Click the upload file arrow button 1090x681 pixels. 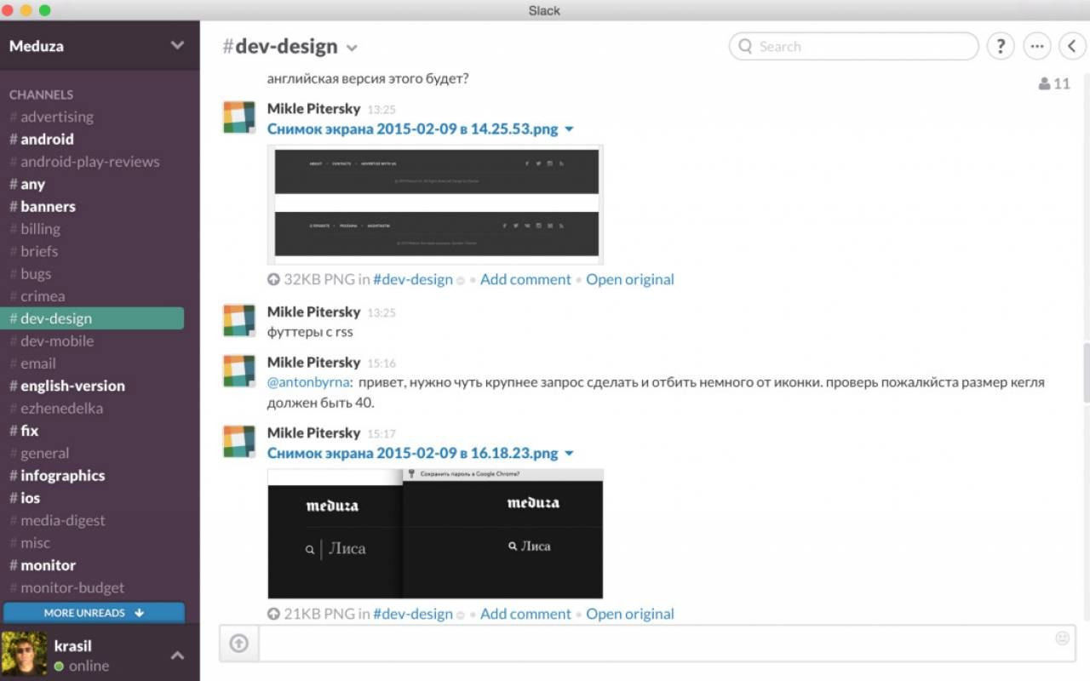(x=239, y=644)
